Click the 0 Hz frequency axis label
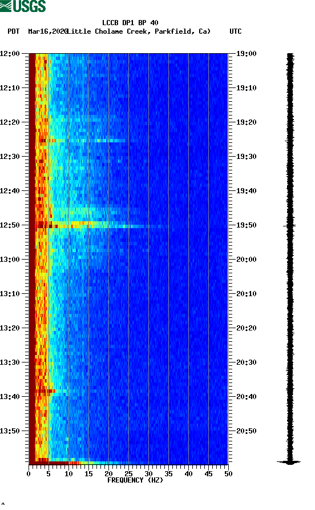315x510 pixels. click(29, 474)
